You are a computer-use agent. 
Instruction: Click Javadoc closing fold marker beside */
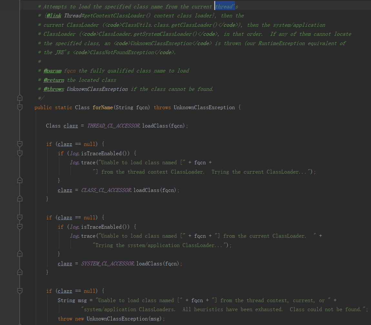[x=20, y=98]
